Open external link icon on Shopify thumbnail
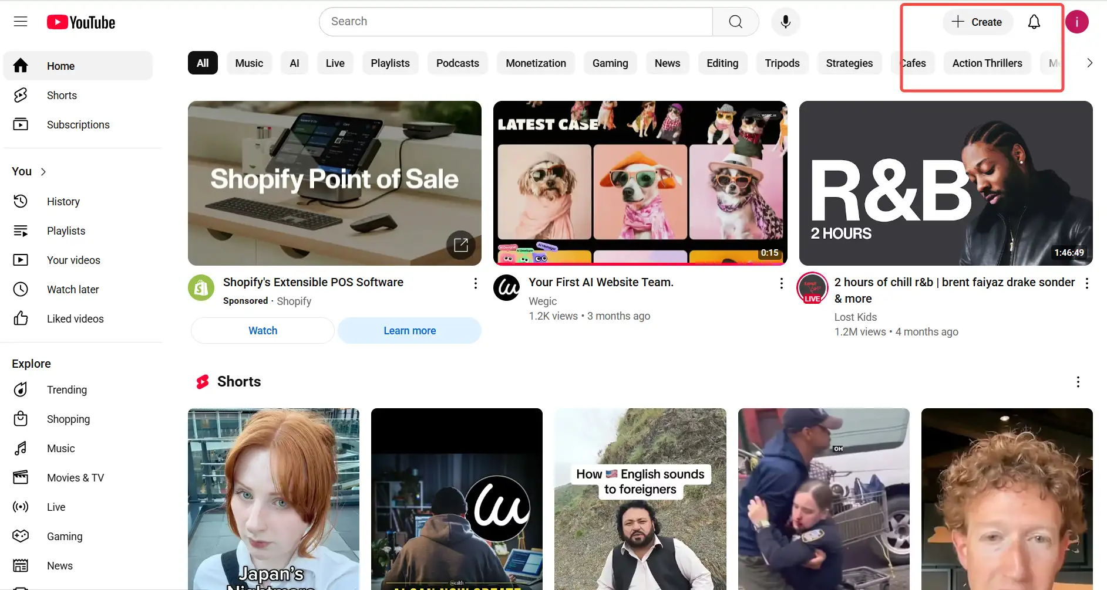 461,245
